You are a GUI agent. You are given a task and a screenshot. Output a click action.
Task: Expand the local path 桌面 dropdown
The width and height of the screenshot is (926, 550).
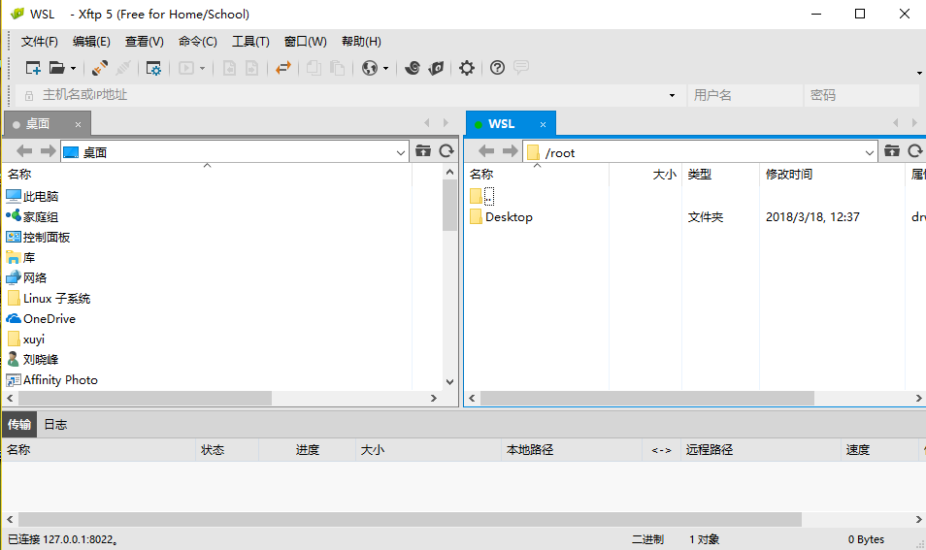401,152
